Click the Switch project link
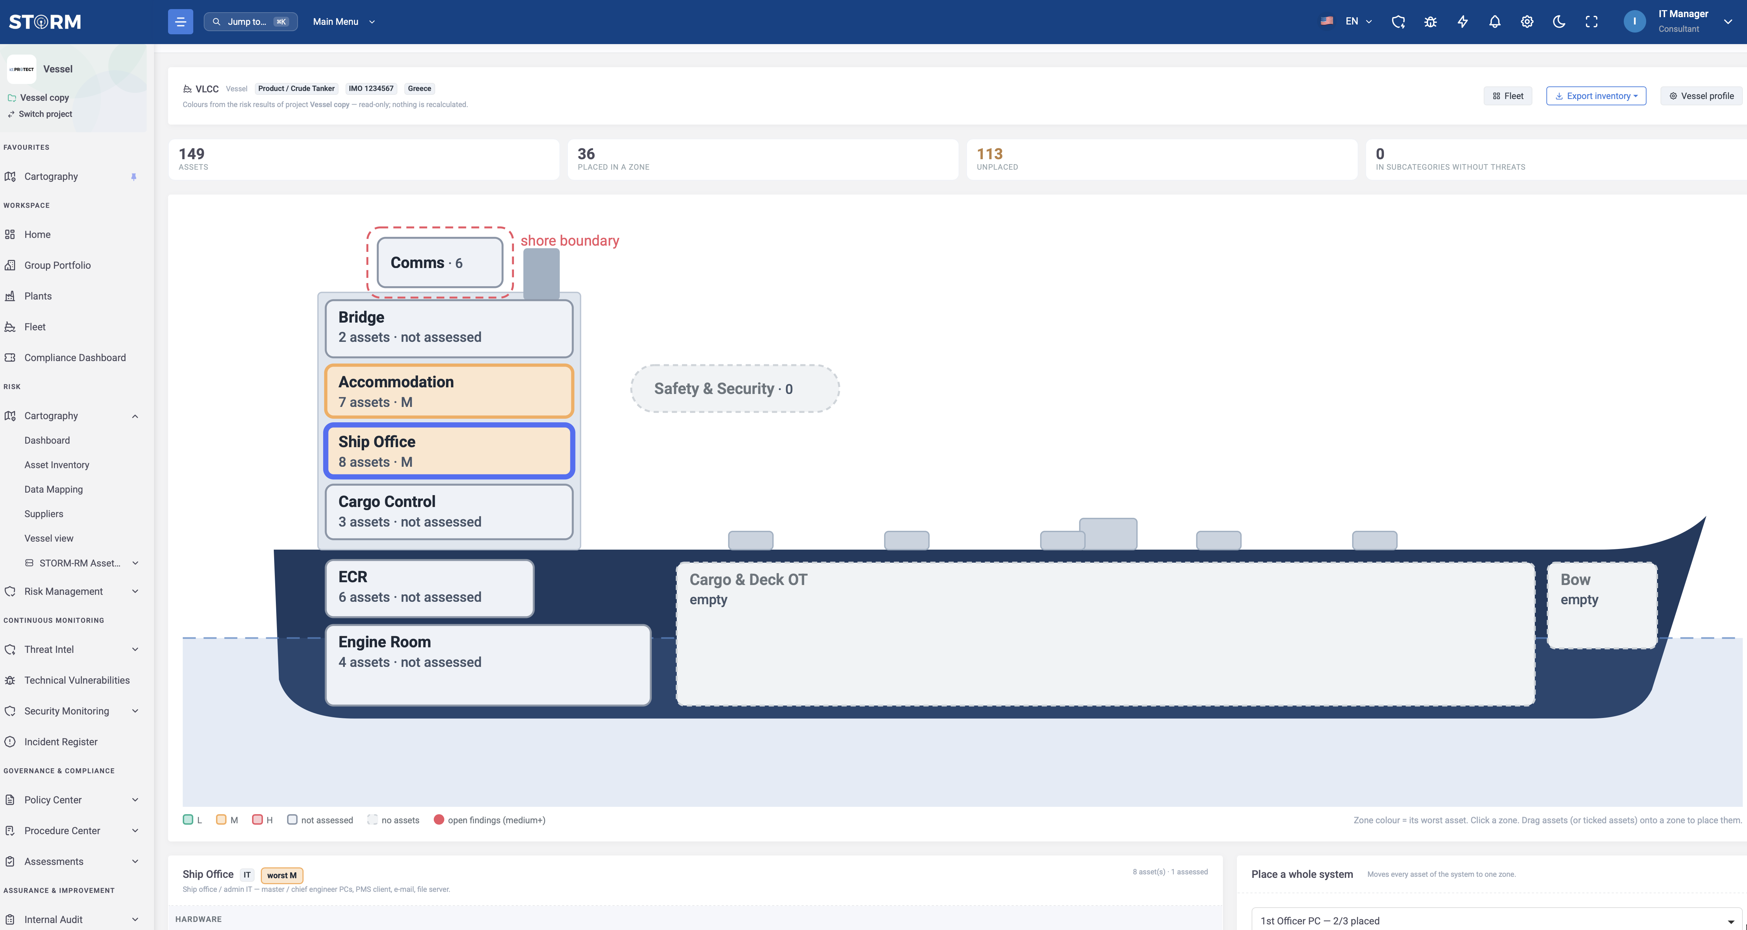1747x930 pixels. coord(46,114)
